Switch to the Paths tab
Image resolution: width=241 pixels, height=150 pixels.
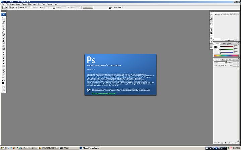pyautogui.click(x=231, y=60)
